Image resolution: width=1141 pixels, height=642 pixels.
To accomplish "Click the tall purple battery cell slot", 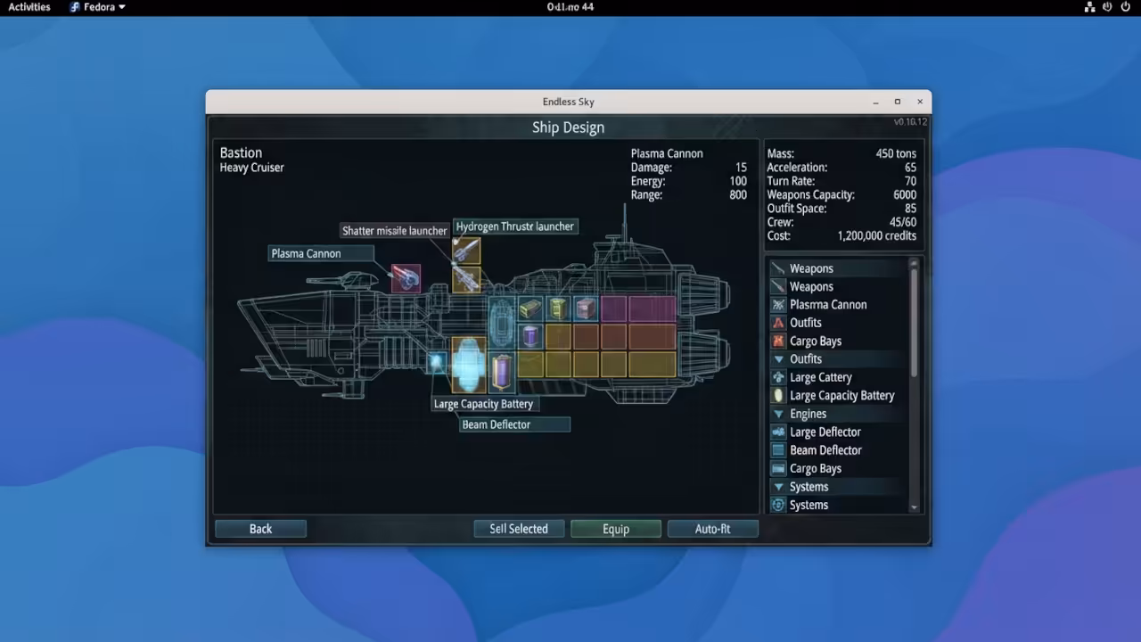I will pos(502,371).
